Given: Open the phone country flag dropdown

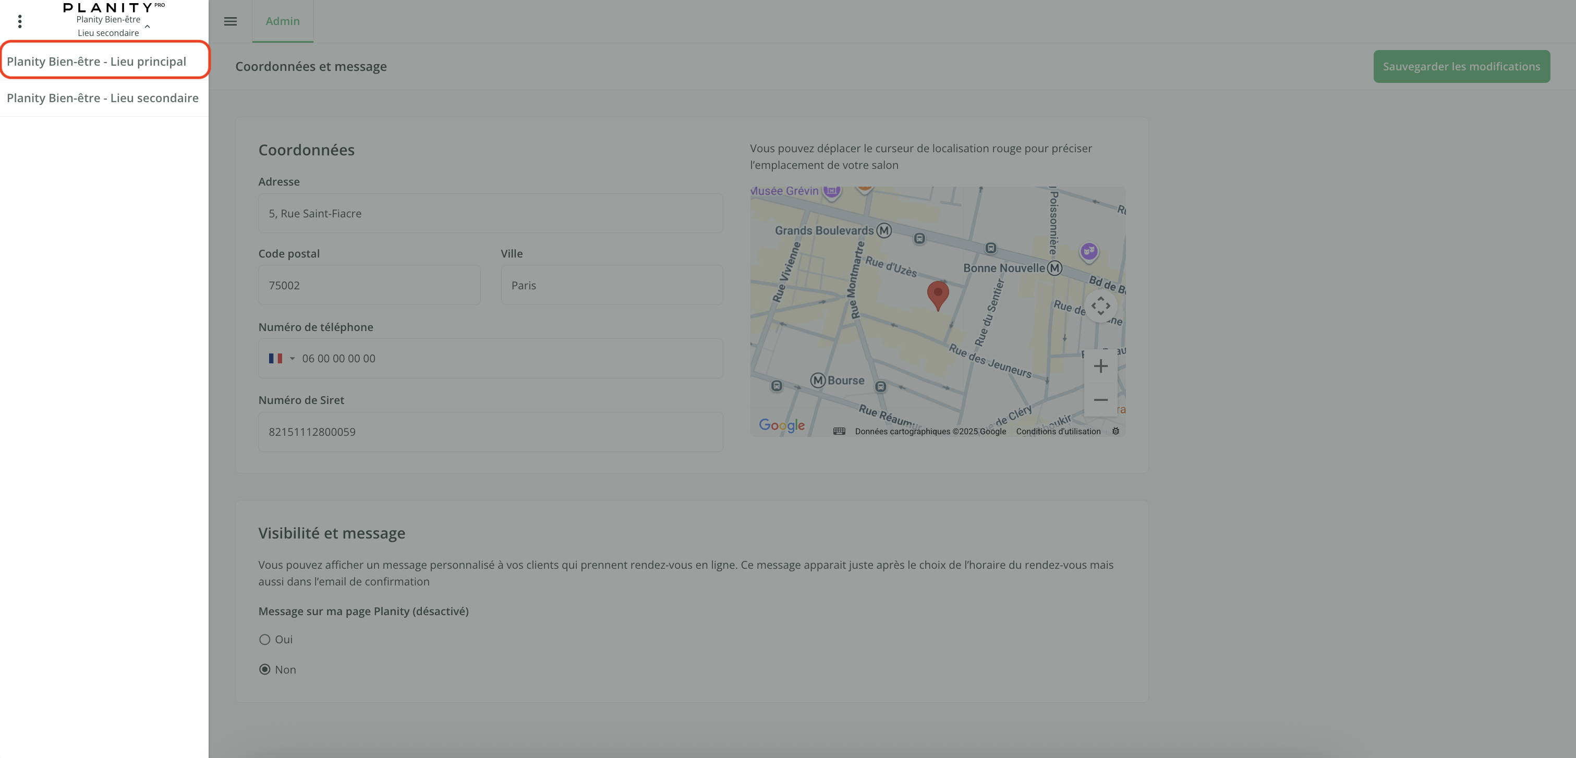Looking at the screenshot, I should pyautogui.click(x=282, y=359).
